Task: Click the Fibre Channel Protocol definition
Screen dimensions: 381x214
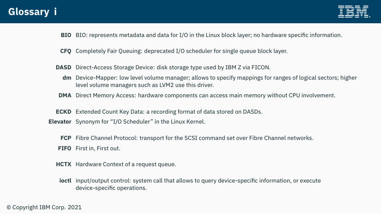Action: point(194,138)
